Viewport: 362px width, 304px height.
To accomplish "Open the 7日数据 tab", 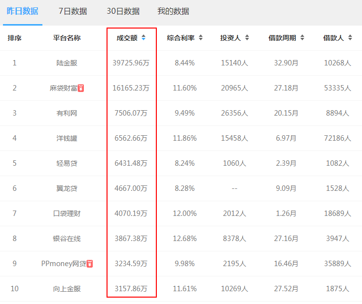I will [x=72, y=11].
